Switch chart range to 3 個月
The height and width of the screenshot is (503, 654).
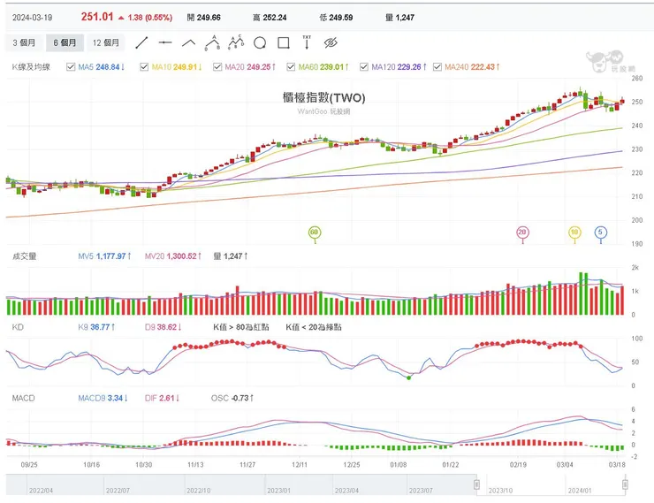[x=24, y=42]
